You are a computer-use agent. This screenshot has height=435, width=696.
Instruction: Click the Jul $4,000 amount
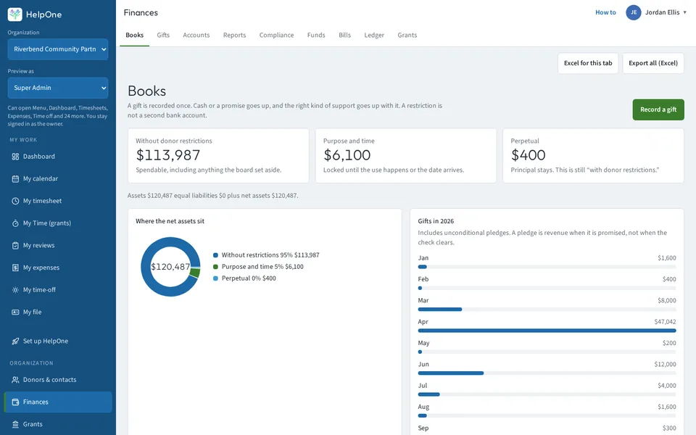click(667, 386)
